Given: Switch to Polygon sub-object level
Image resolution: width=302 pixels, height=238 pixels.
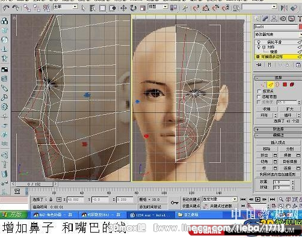Looking at the screenshot, I should [285, 85].
